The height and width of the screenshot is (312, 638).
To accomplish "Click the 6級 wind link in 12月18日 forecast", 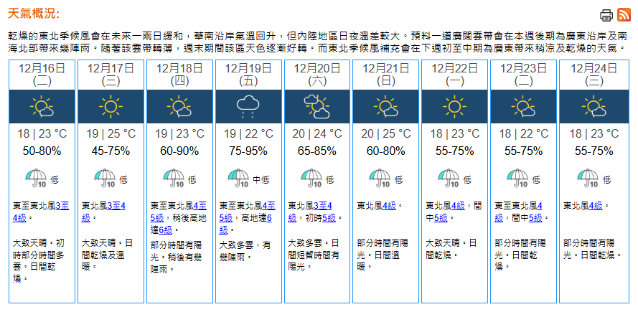I will [x=164, y=230].
